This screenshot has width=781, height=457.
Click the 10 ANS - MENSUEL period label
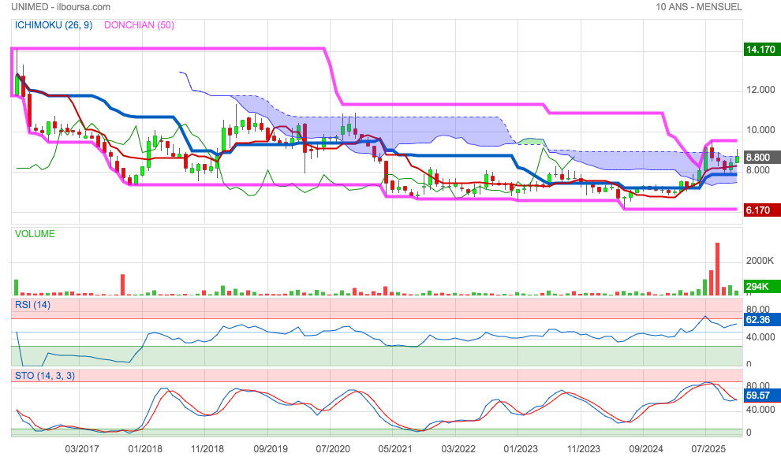tap(698, 7)
